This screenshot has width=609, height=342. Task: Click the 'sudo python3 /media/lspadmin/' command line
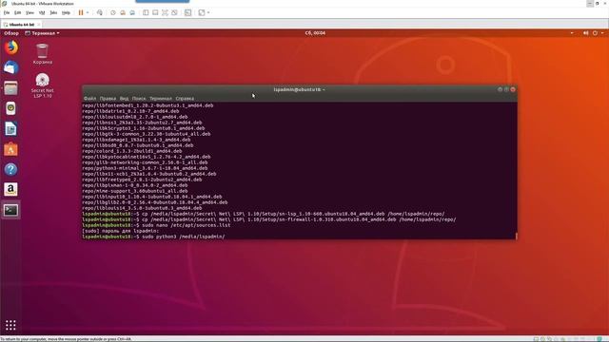(x=153, y=237)
